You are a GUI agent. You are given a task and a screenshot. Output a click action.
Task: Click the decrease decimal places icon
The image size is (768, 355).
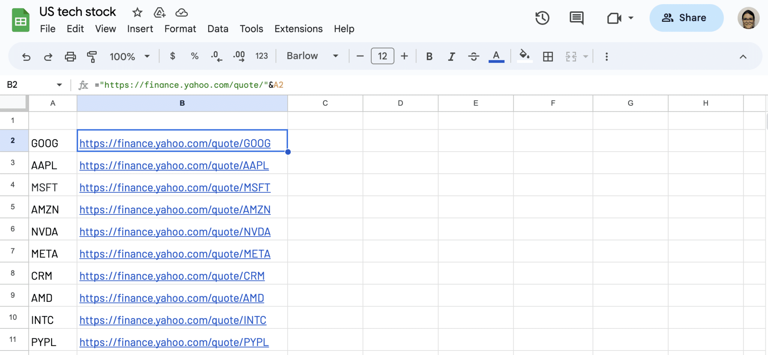216,56
